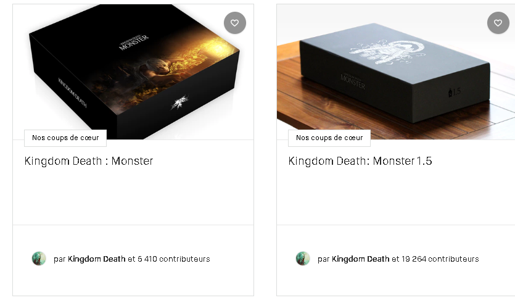515x303 pixels.
Task: Open the Kingdom Death : Monster box thumbnail
Action: pyautogui.click(x=133, y=72)
